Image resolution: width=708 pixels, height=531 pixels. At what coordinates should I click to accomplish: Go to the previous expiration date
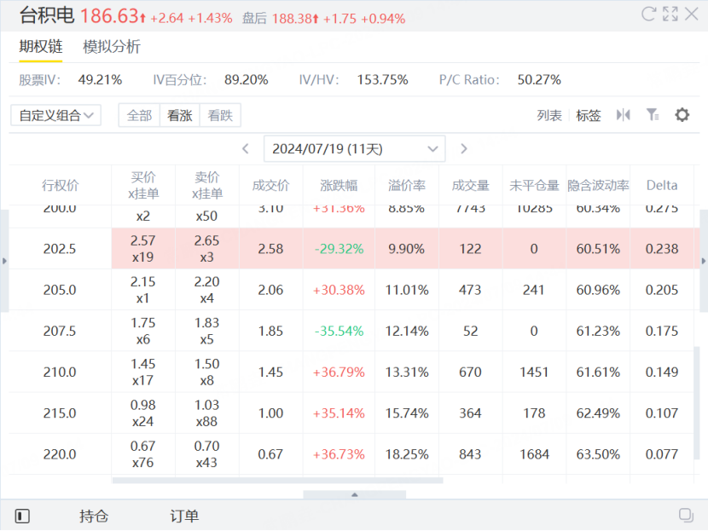[246, 149]
